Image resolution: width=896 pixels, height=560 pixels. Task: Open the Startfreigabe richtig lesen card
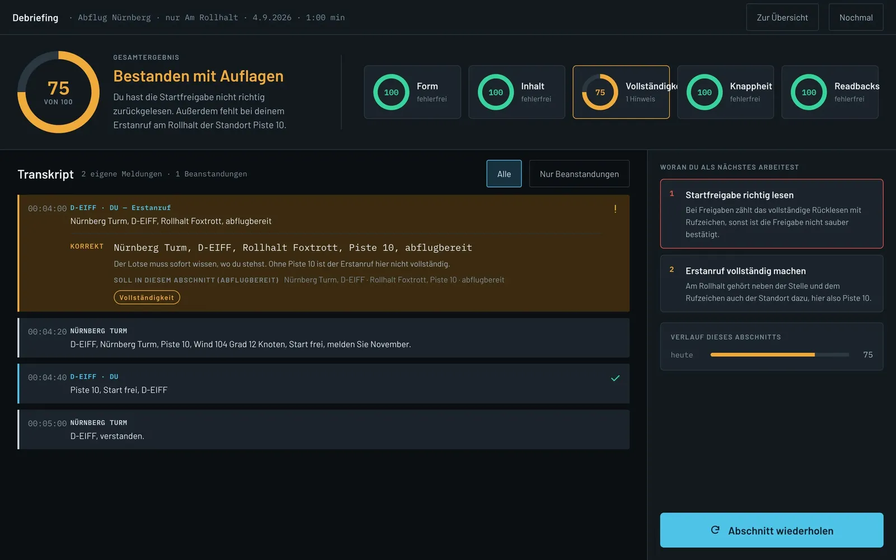point(772,214)
